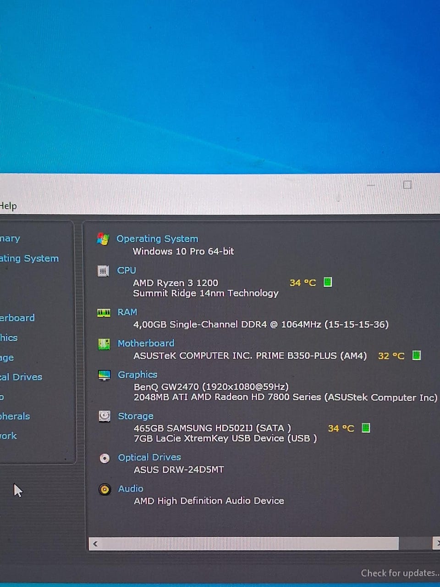This screenshot has width=440, height=587.
Task: Click the Windows 10 Pro 64-bit text
Action: coord(183,251)
